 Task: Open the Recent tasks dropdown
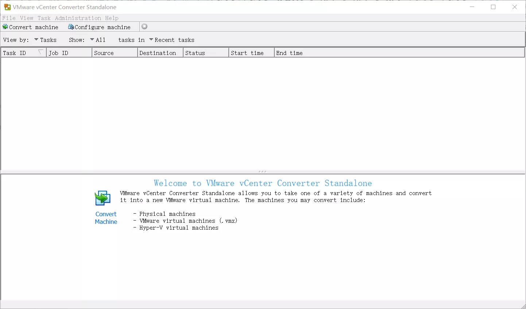[x=171, y=40]
